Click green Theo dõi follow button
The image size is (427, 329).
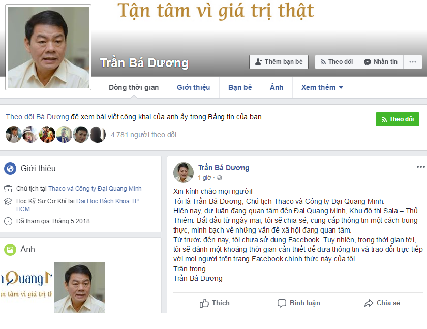(x=398, y=119)
